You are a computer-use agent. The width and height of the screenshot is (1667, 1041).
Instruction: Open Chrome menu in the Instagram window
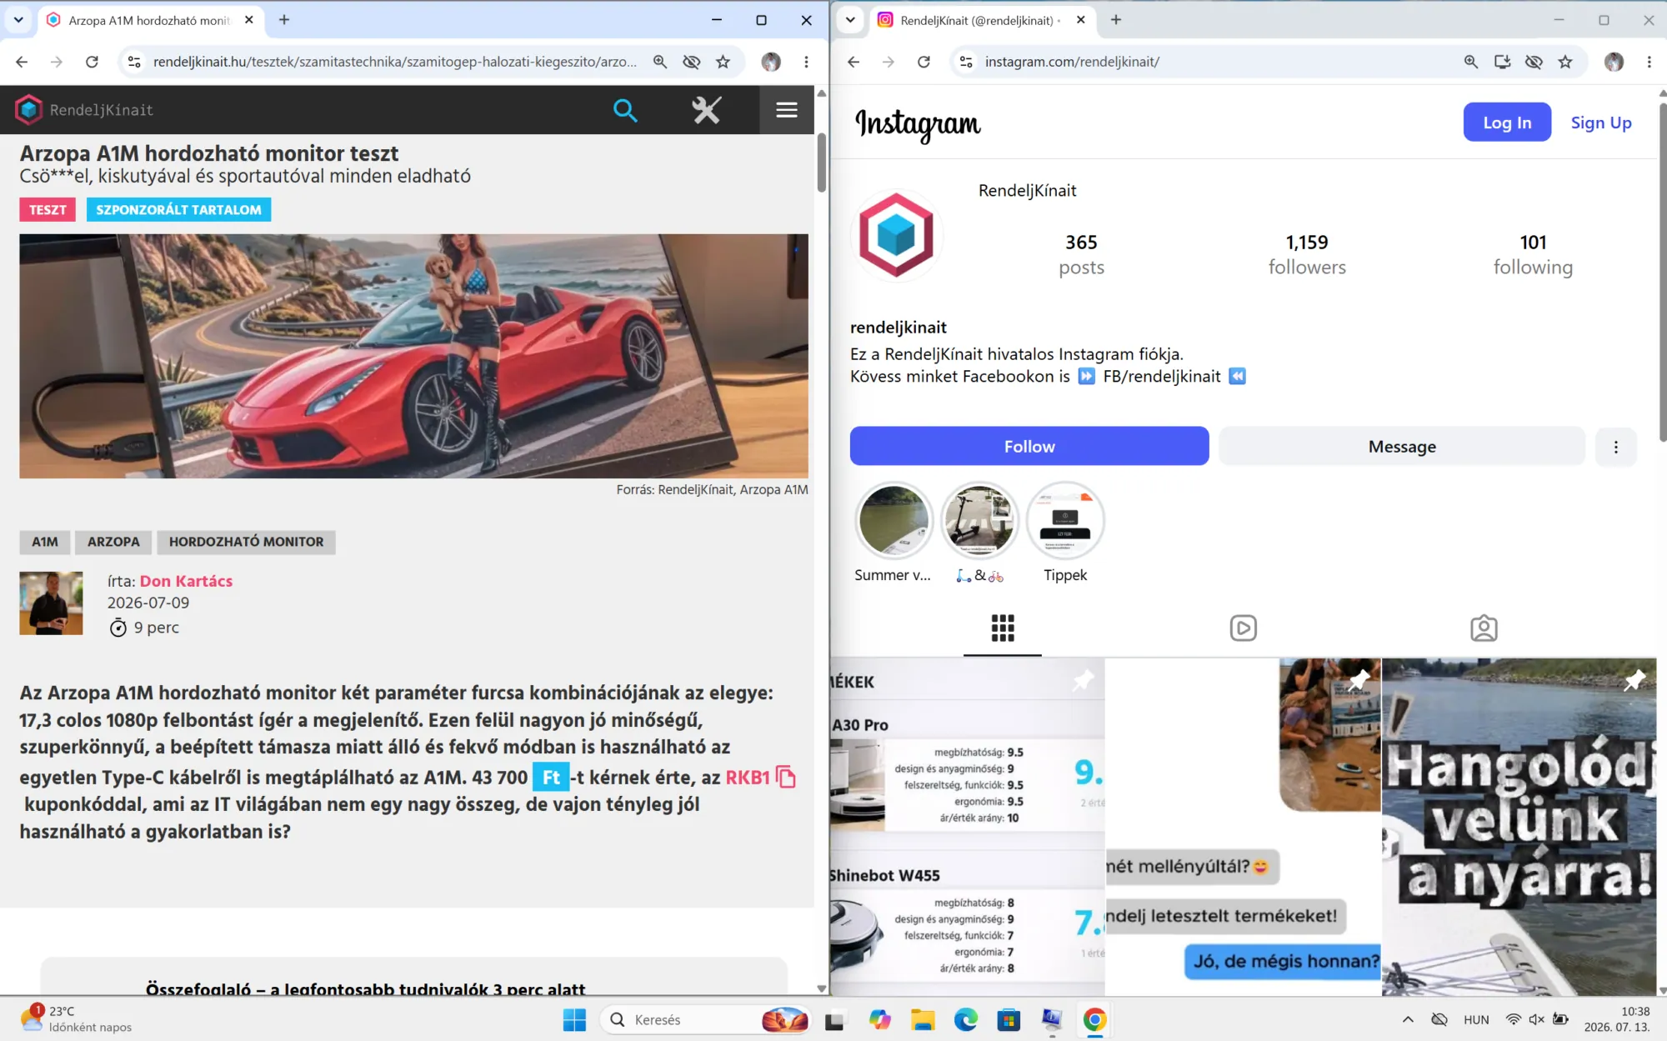coord(1649,62)
